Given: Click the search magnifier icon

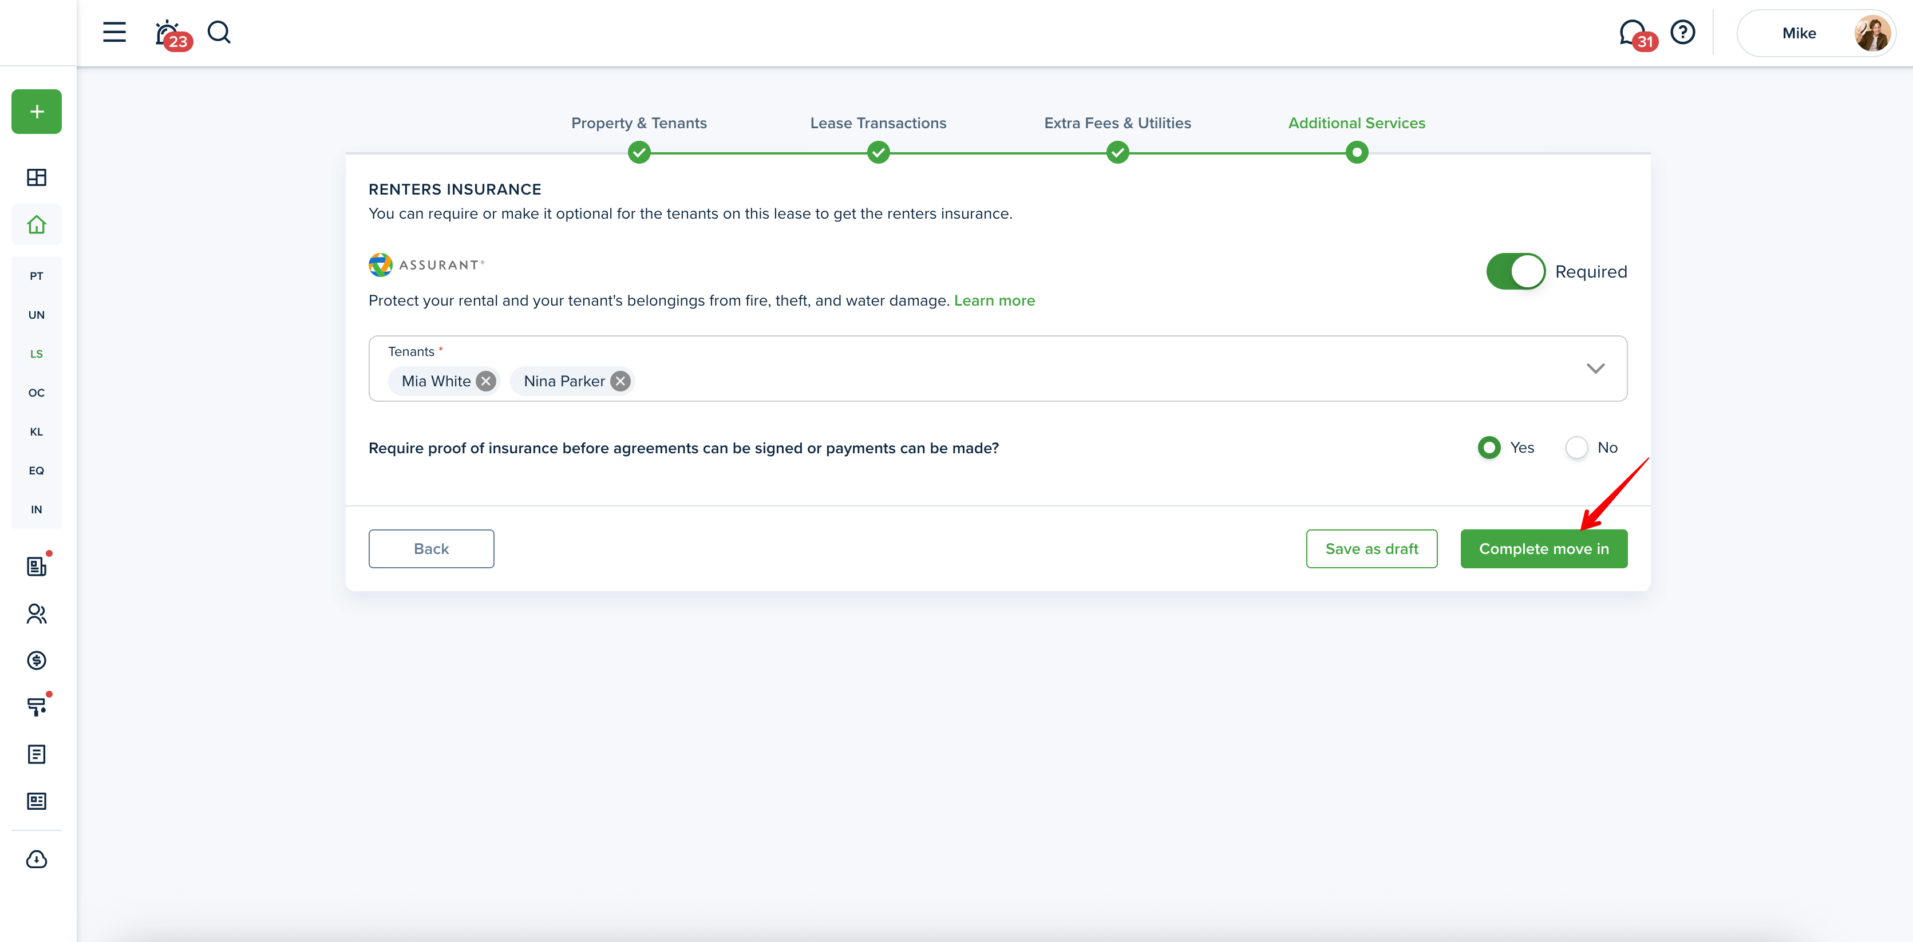Looking at the screenshot, I should click(219, 33).
